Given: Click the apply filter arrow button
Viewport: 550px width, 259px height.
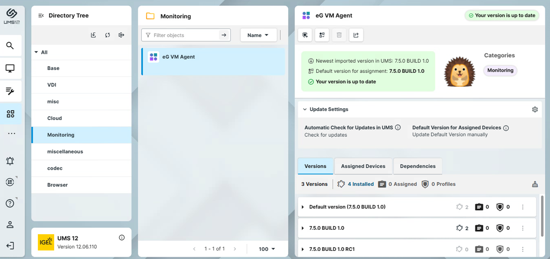Looking at the screenshot, I should click(x=224, y=35).
